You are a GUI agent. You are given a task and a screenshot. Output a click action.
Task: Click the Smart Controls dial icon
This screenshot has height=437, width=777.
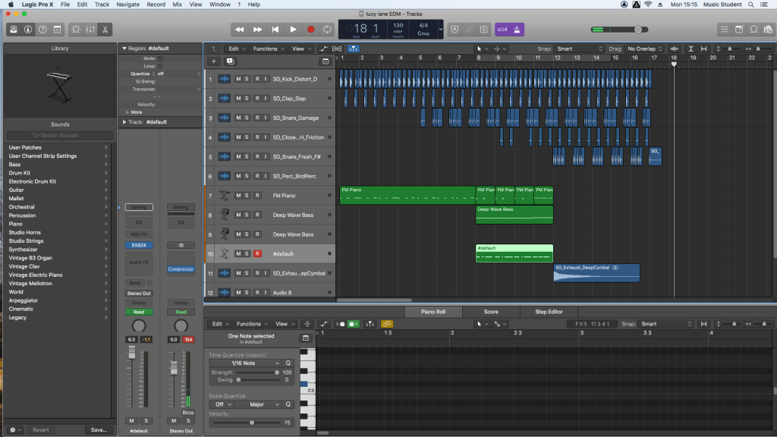pyautogui.click(x=75, y=30)
